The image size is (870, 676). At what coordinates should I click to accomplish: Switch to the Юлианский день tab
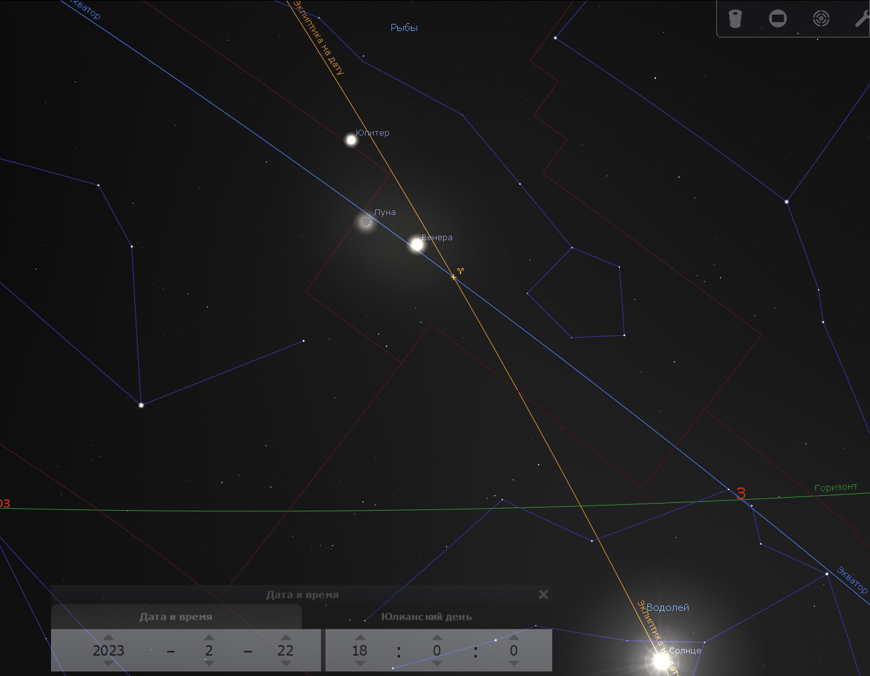click(426, 617)
